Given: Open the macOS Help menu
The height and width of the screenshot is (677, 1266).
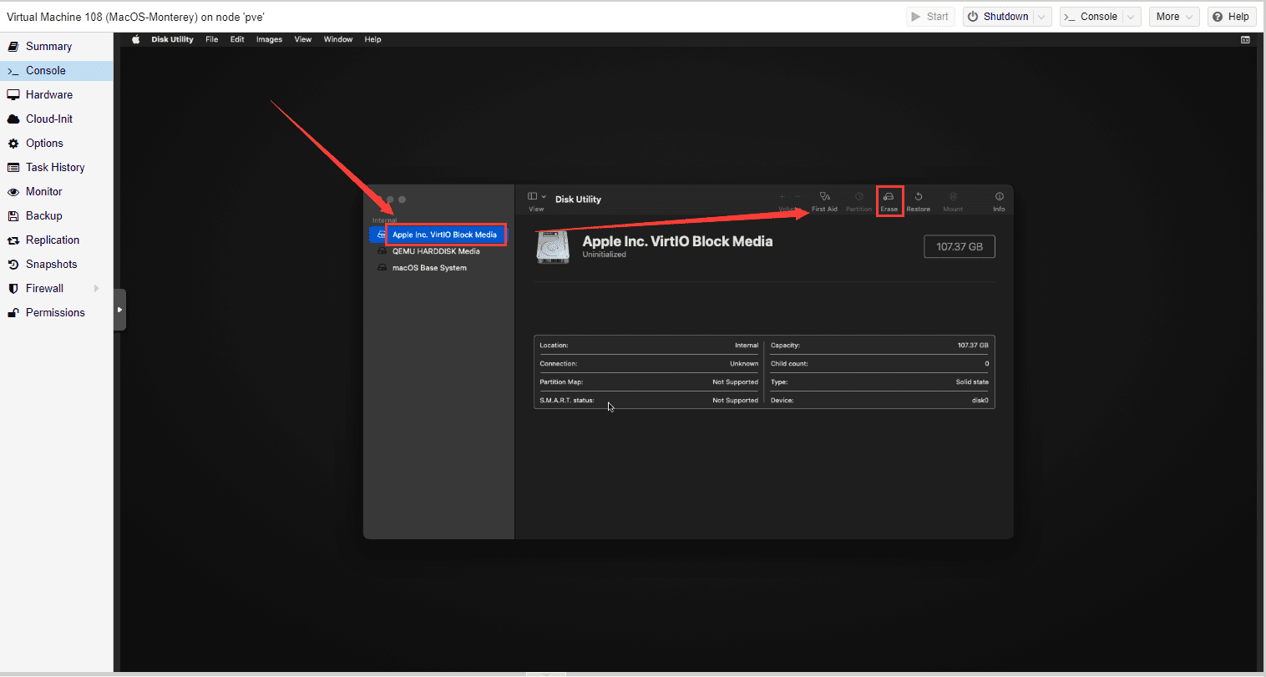Looking at the screenshot, I should coord(372,39).
